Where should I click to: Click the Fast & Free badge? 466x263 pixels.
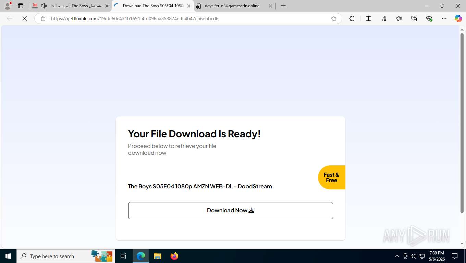(332, 177)
